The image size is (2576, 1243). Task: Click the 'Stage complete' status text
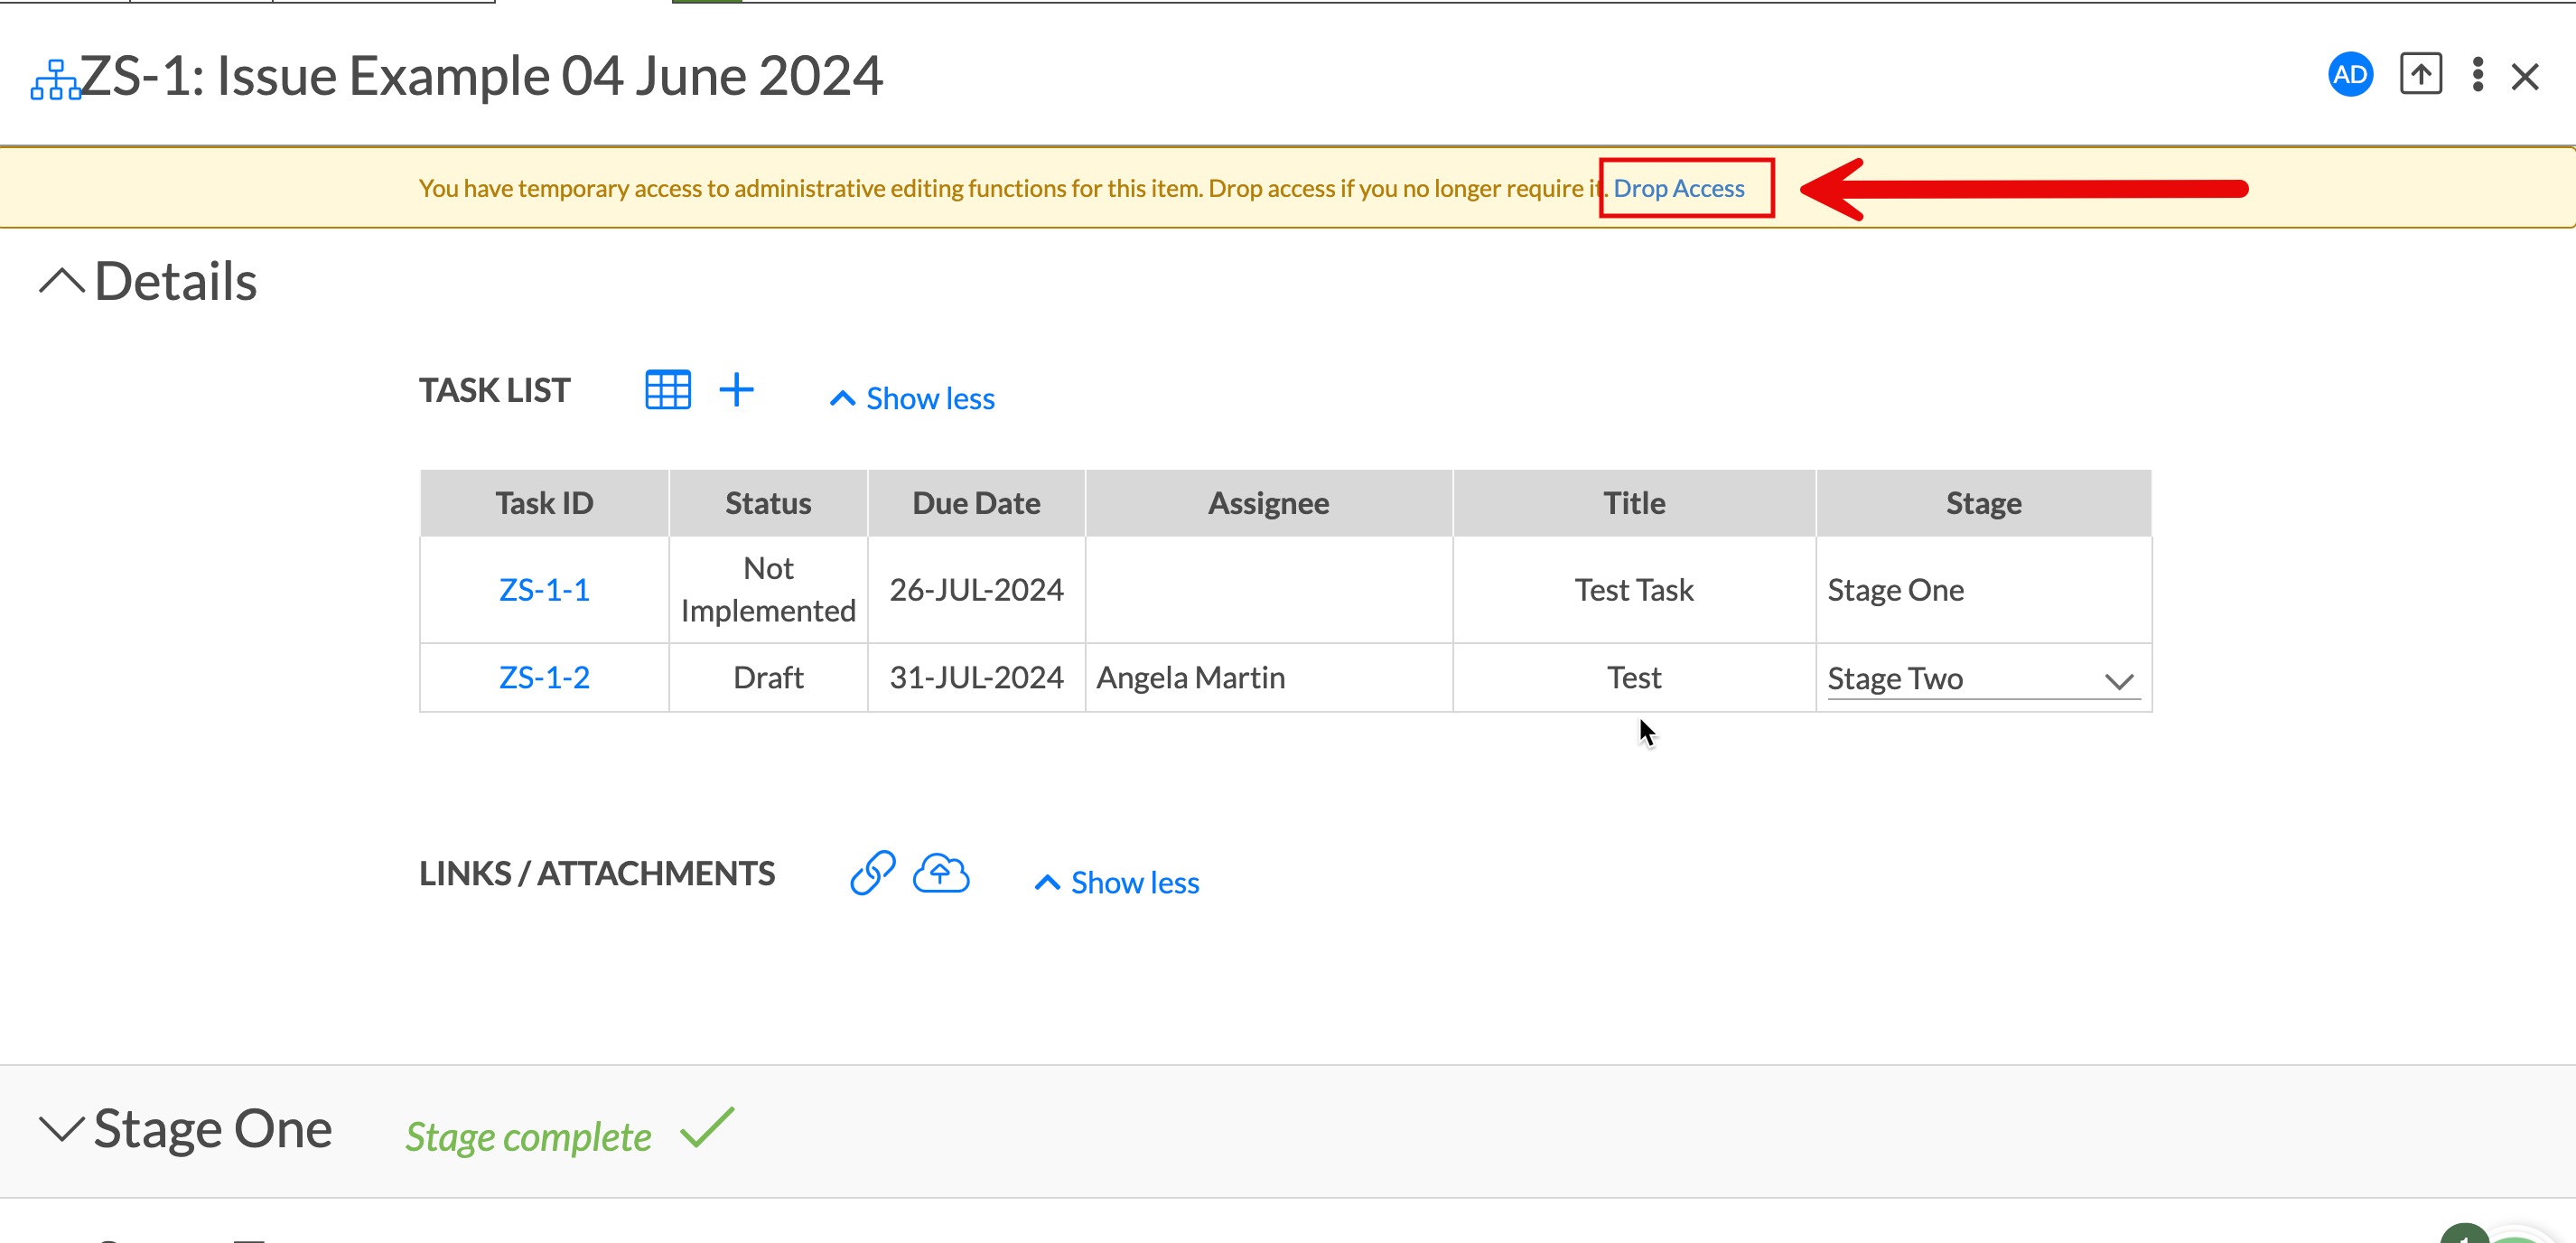(x=528, y=1137)
